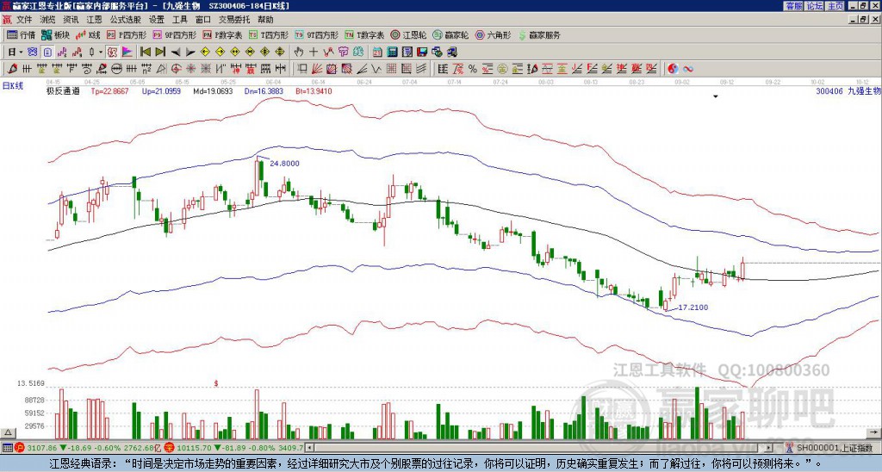The image size is (882, 472).
Task: Select the circle-with-line drawing tool
Action: [116, 69]
